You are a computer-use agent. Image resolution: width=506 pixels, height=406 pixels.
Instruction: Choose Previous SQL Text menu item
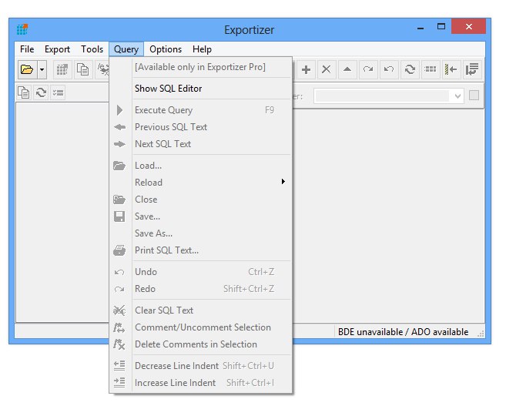[x=201, y=127]
